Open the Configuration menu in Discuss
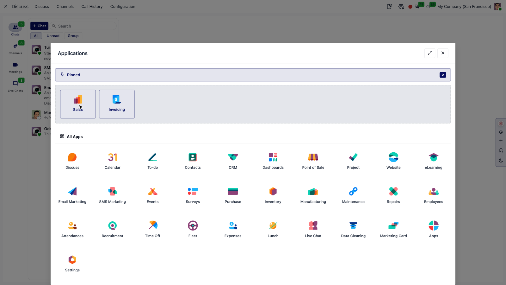 tap(123, 6)
